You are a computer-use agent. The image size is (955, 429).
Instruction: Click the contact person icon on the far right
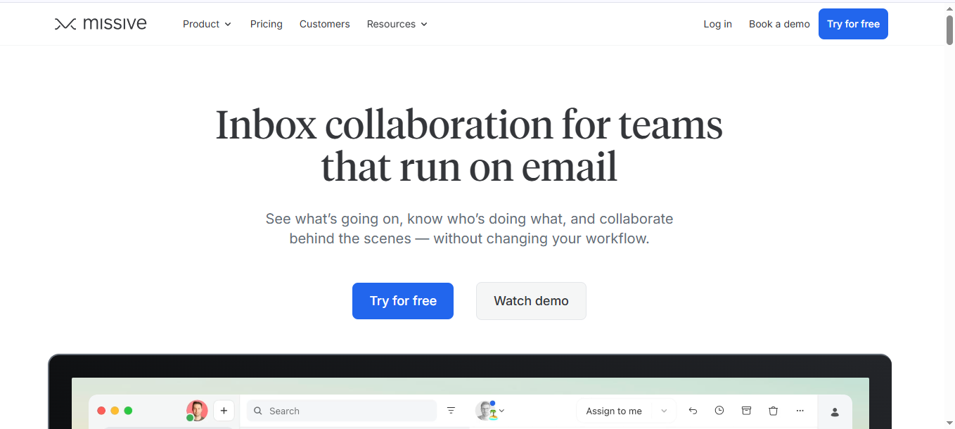(x=834, y=411)
